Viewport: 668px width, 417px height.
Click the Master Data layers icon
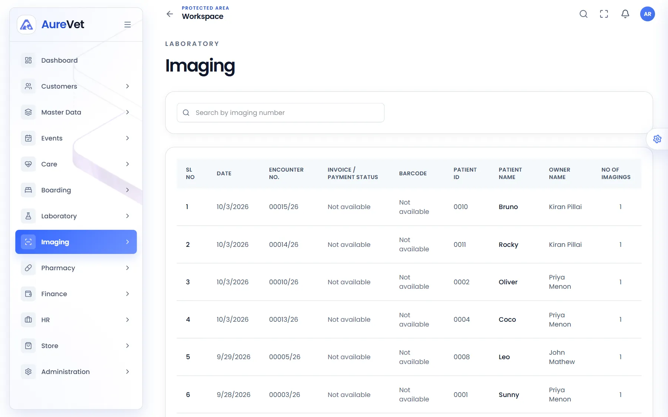[x=28, y=112]
